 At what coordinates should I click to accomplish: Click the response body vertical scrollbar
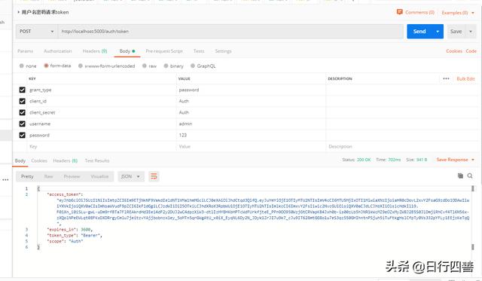(x=473, y=218)
